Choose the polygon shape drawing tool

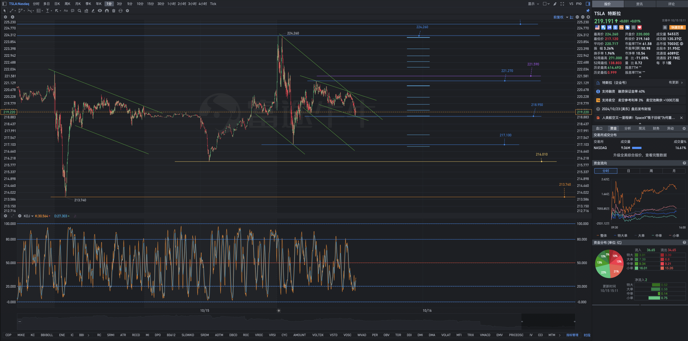tap(20, 11)
